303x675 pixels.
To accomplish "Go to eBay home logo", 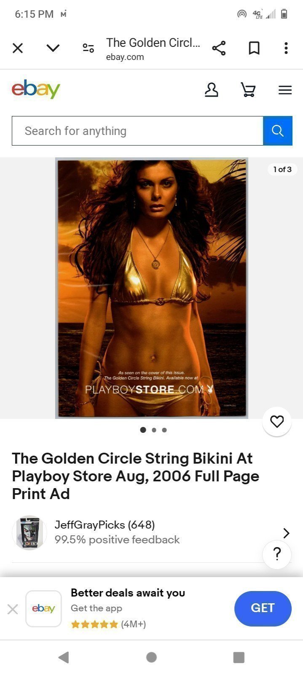I will pyautogui.click(x=36, y=89).
